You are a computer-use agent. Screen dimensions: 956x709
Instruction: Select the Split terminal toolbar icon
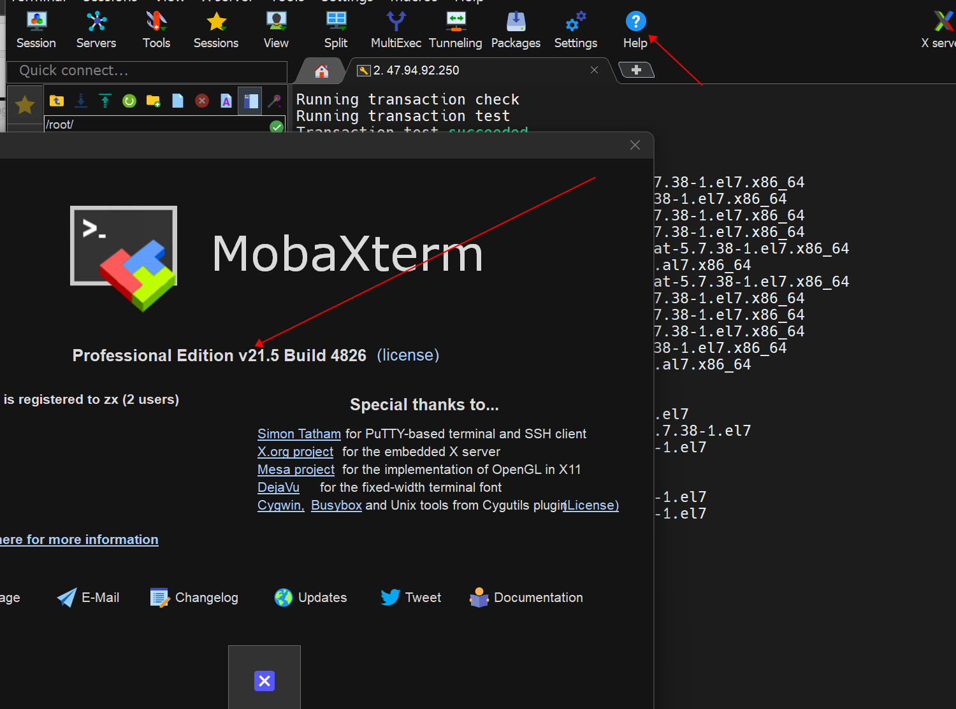pyautogui.click(x=336, y=30)
